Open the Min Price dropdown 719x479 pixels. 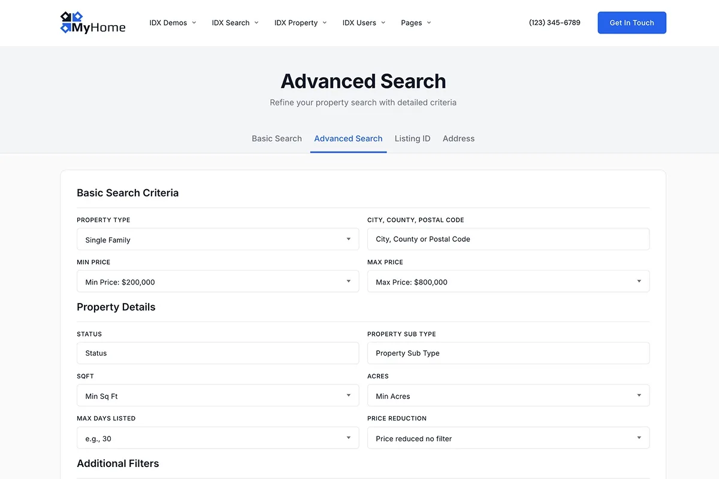point(217,281)
